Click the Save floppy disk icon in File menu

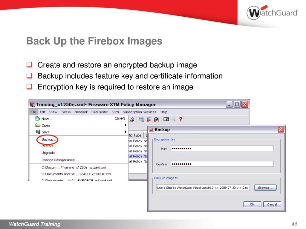pos(38,132)
